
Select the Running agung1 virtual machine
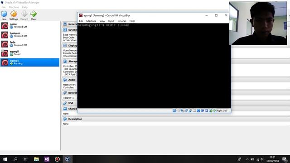click(x=30, y=62)
